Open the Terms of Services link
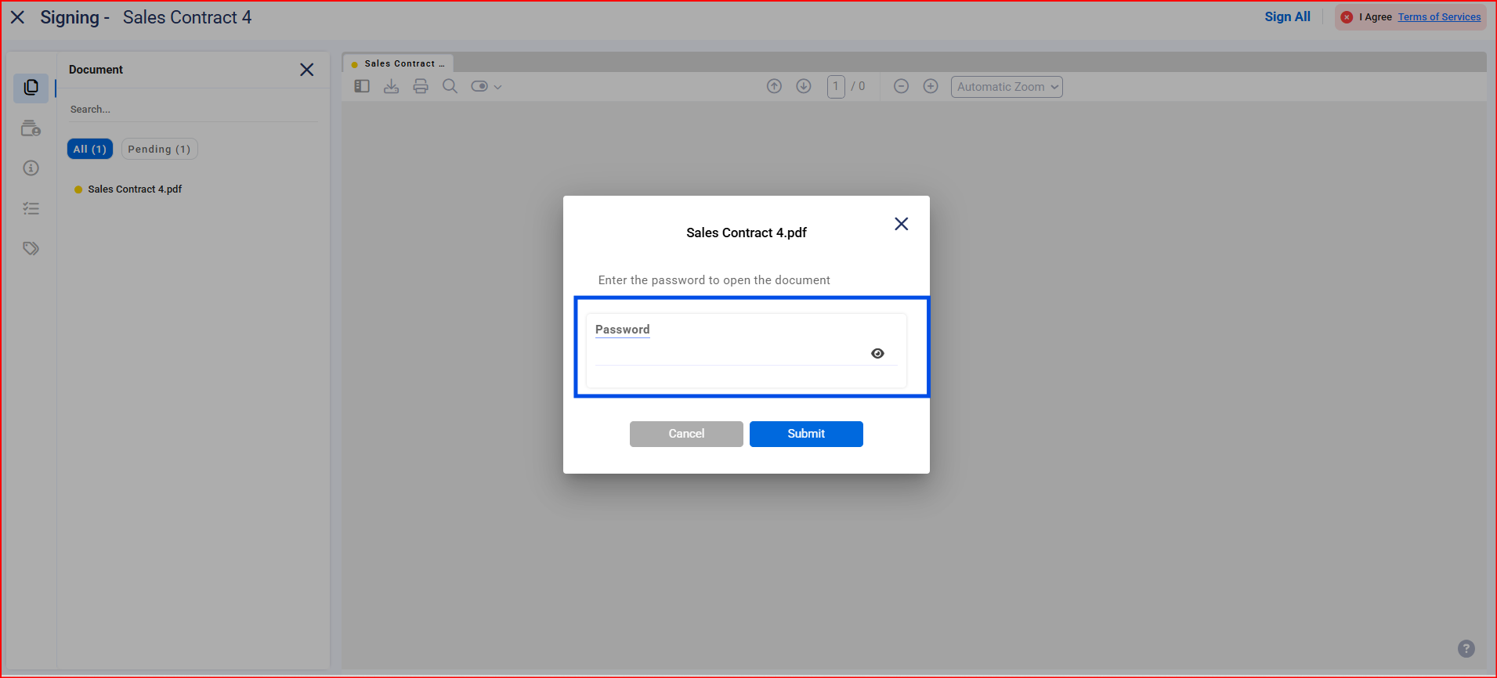 point(1439,17)
